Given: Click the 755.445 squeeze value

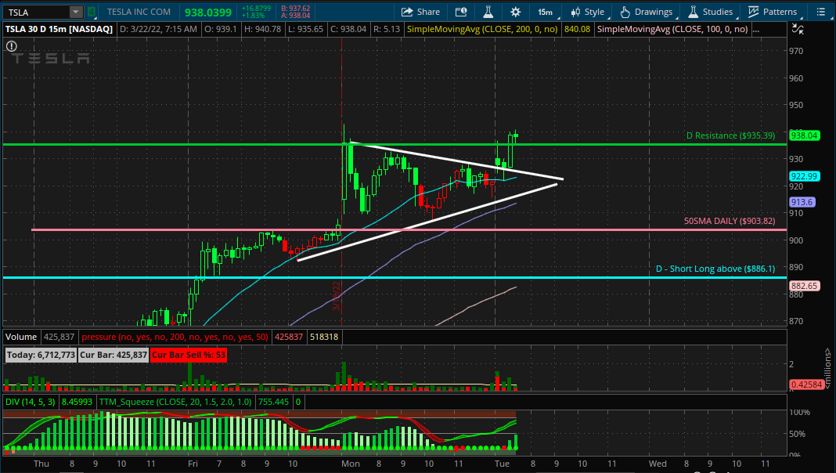Looking at the screenshot, I should tap(273, 402).
